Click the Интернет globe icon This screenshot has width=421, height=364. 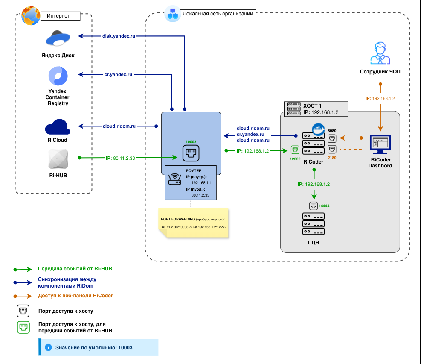(x=29, y=16)
